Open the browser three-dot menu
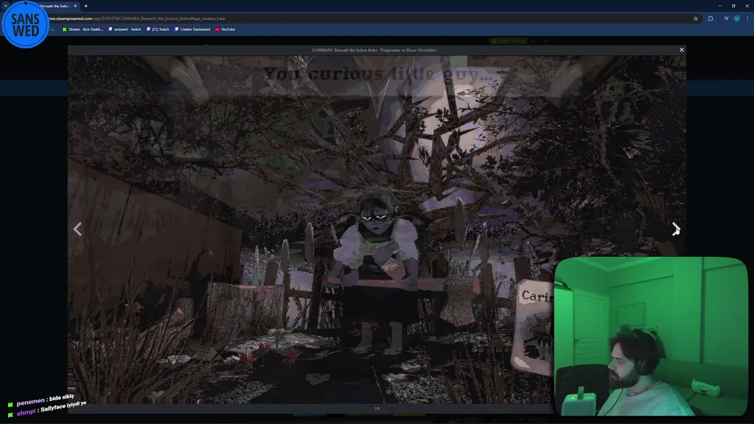754x424 pixels. click(x=747, y=18)
